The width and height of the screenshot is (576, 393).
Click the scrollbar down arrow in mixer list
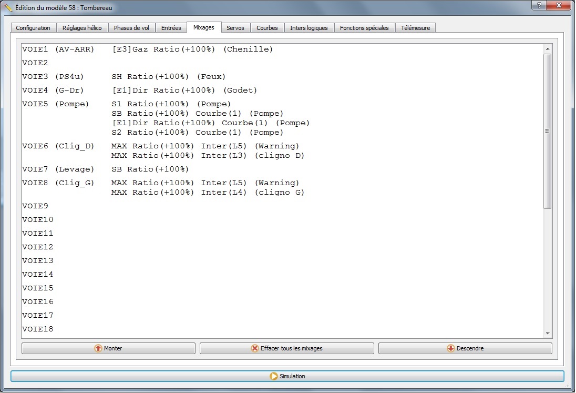click(548, 334)
